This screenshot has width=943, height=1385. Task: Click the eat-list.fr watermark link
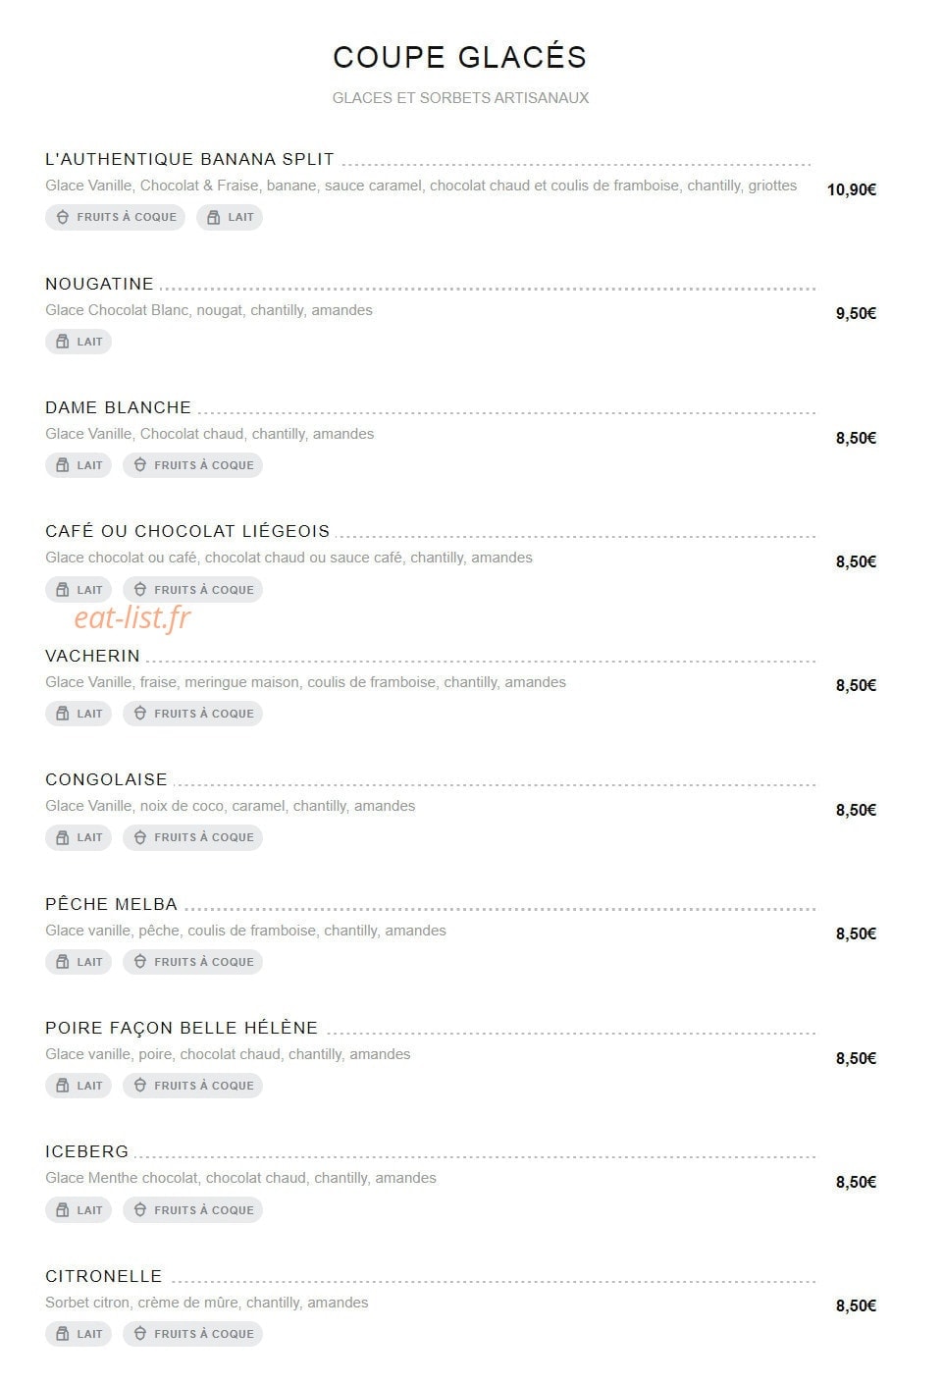pos(132,617)
